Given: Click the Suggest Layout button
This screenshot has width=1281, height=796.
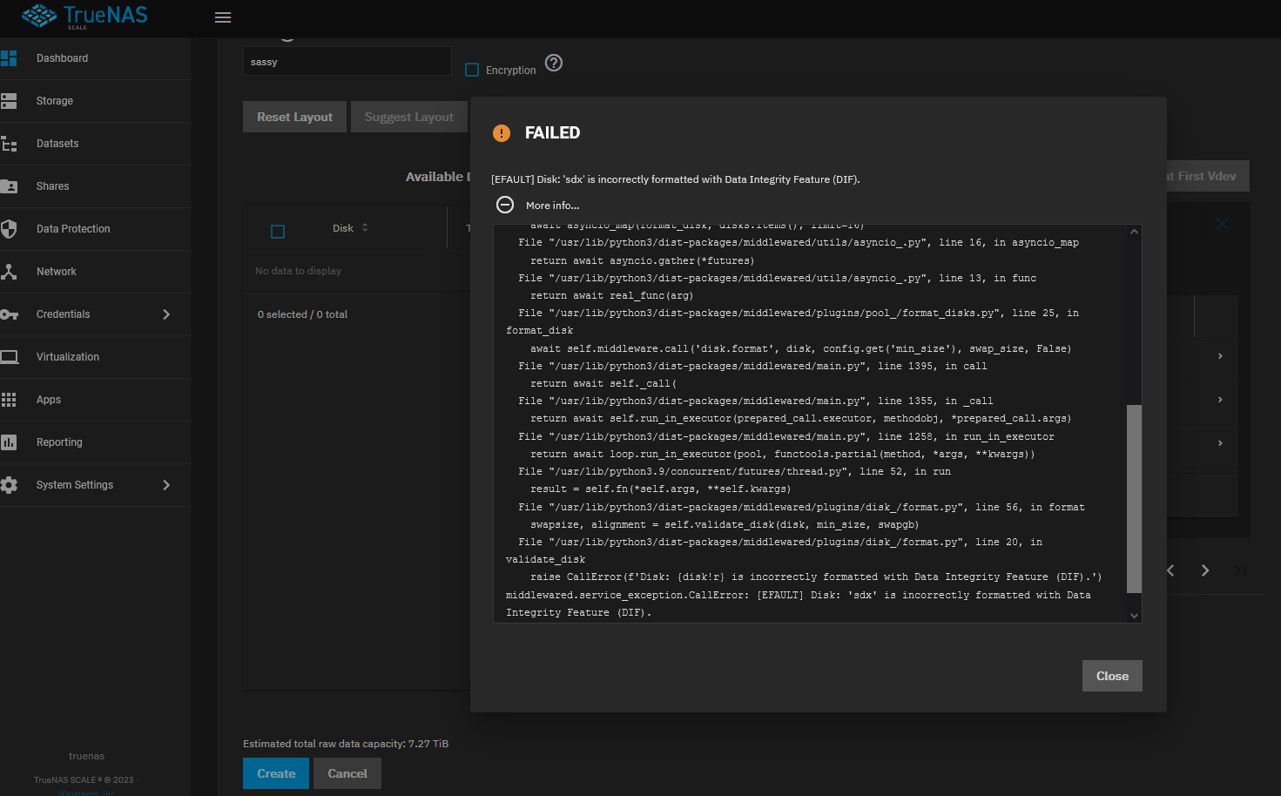Looking at the screenshot, I should tap(409, 117).
